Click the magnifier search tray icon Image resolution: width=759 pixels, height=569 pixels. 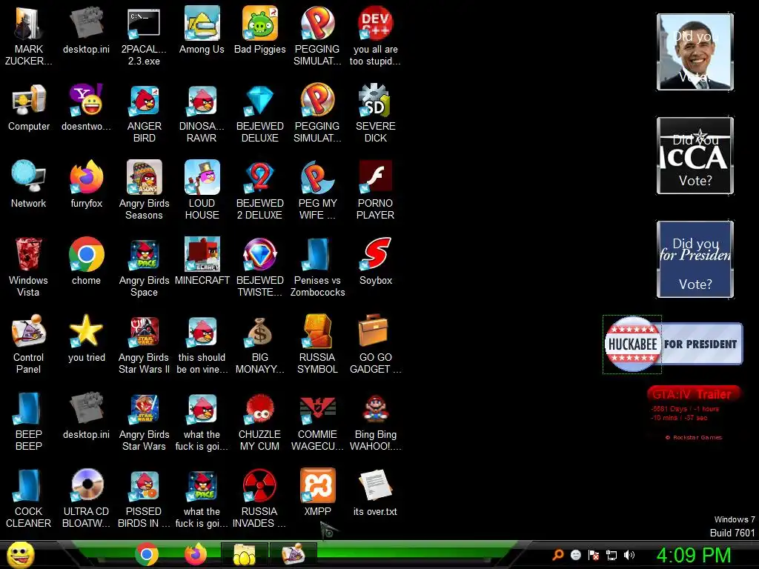click(x=558, y=555)
